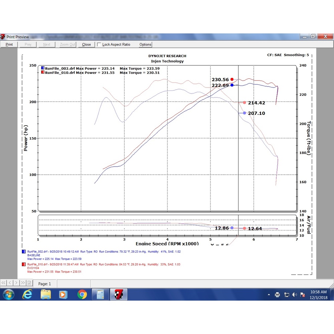Open File Explorer folder taskbar icon
Image resolution: width=334 pixels, height=334 pixels.
pyautogui.click(x=45, y=295)
